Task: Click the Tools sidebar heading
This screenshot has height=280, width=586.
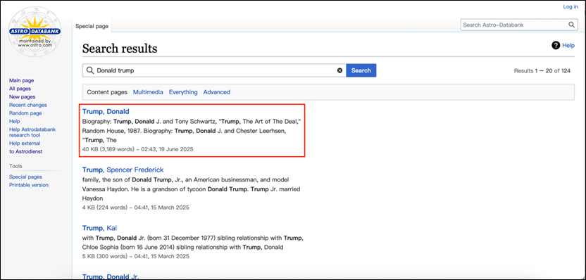Action: [x=15, y=166]
